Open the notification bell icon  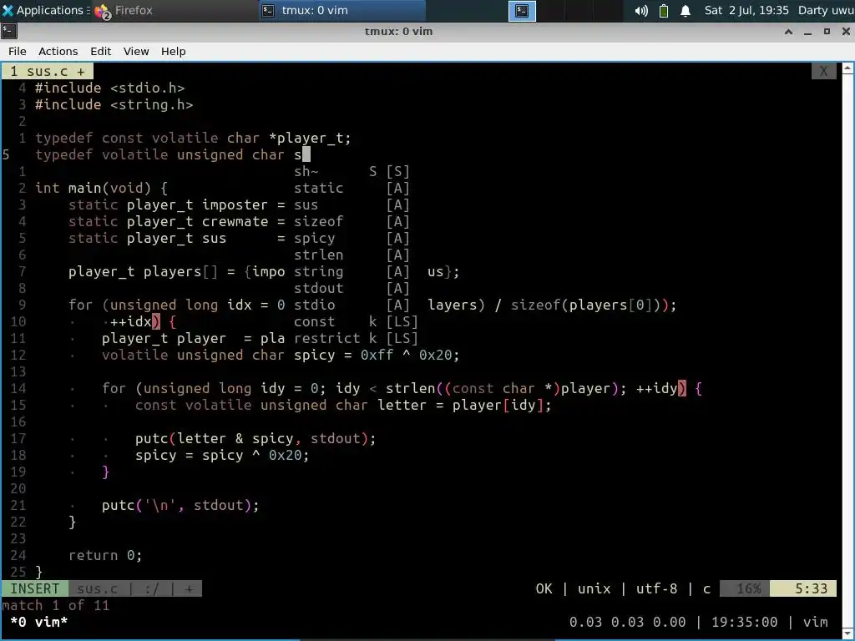pos(686,10)
